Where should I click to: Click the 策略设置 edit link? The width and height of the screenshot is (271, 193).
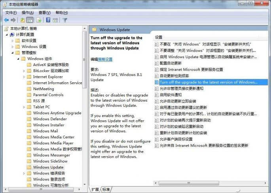click(105, 59)
